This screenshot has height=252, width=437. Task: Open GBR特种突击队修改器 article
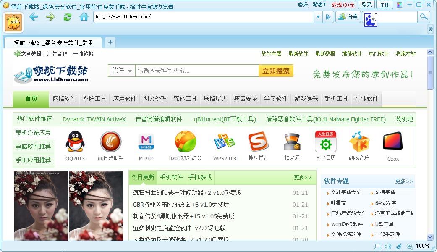click(x=181, y=205)
